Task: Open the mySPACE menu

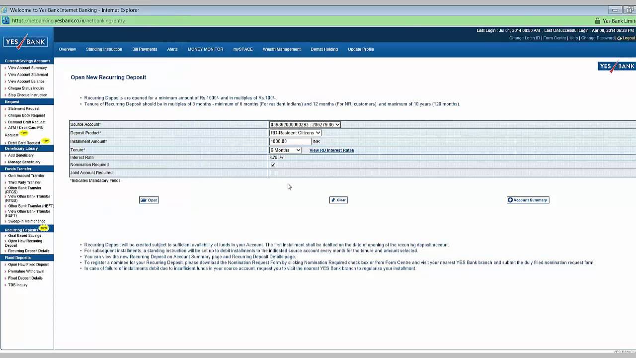Action: (x=243, y=49)
